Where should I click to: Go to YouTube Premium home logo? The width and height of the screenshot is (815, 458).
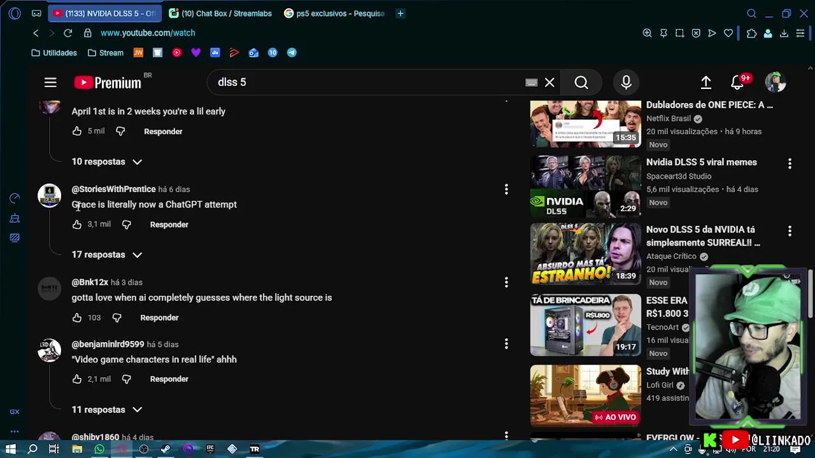point(108,83)
